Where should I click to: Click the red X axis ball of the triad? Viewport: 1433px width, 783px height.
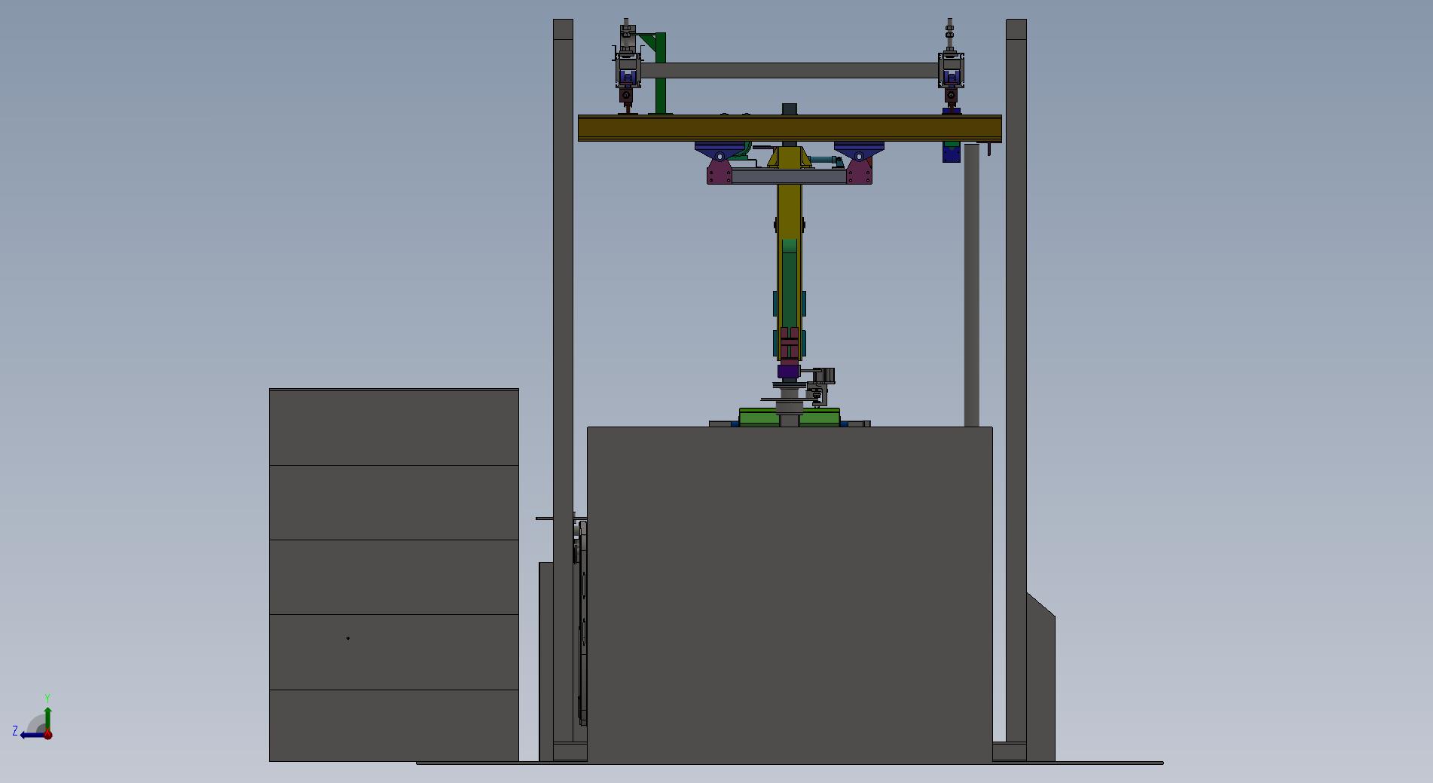point(48,735)
